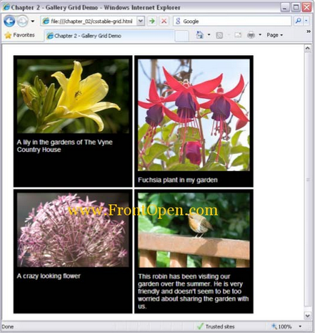Select the Chapter 2 - Gallery Grid Demo tab
The height and width of the screenshot is (333, 315).
pos(109,36)
